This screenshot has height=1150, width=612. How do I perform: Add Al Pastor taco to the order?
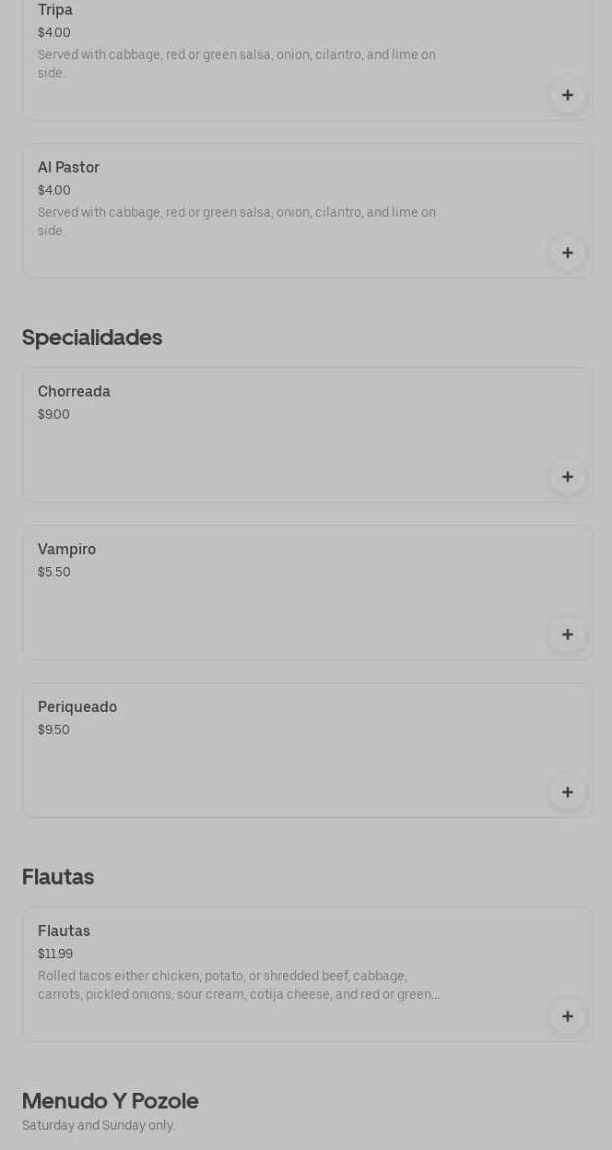click(x=568, y=253)
